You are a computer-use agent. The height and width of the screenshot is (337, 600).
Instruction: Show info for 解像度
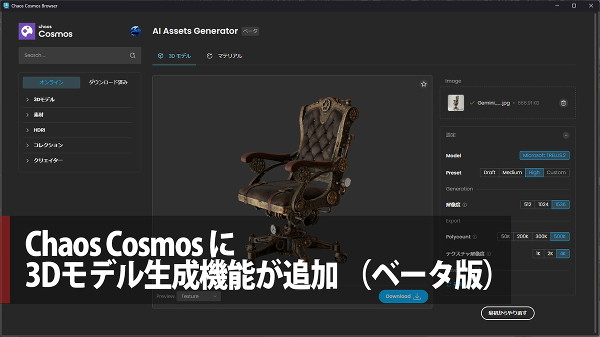point(465,205)
